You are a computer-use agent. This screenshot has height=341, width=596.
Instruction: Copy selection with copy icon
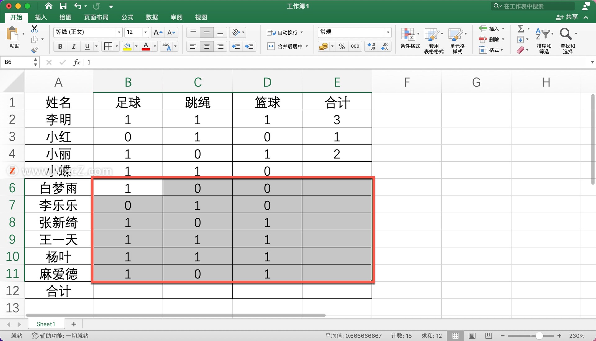click(34, 39)
